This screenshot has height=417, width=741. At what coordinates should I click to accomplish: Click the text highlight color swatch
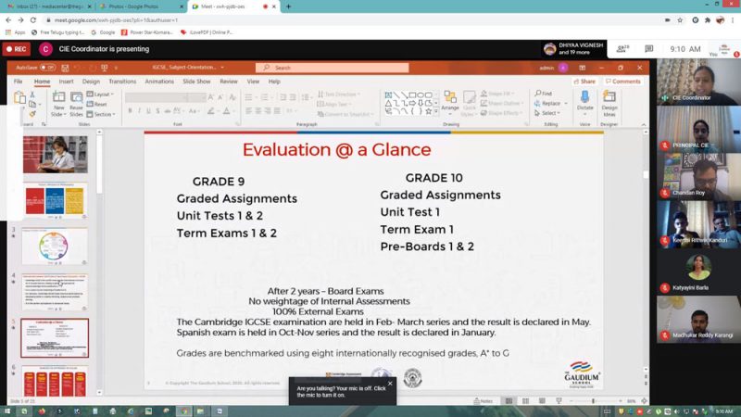(211, 110)
